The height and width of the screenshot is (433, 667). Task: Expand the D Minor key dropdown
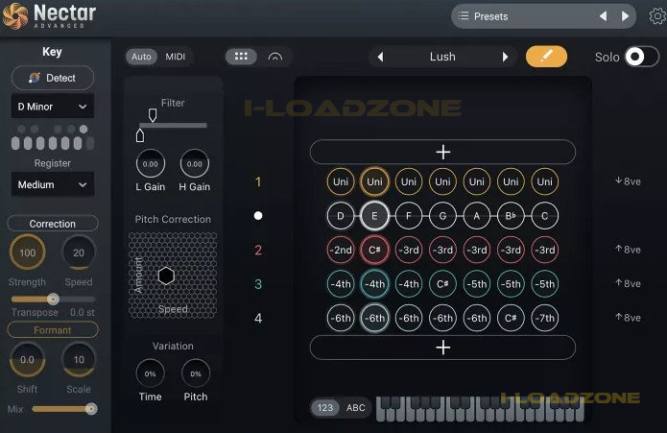[53, 107]
